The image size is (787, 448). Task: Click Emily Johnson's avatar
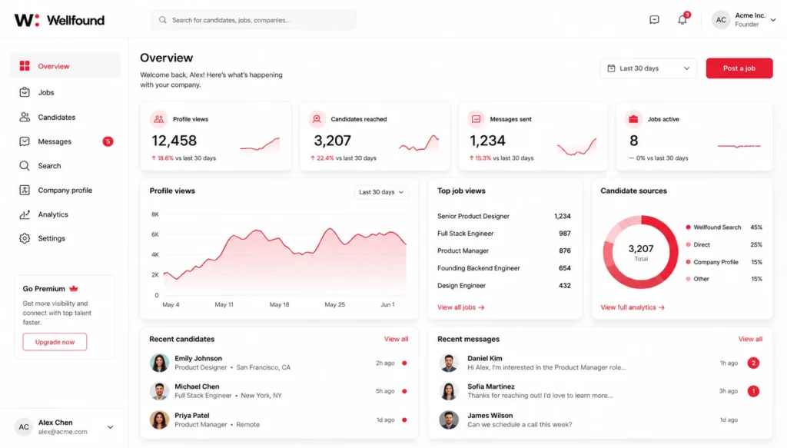click(159, 362)
